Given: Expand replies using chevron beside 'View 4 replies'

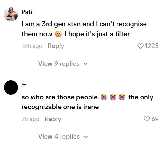Looking at the screenshot, I should [85, 137].
